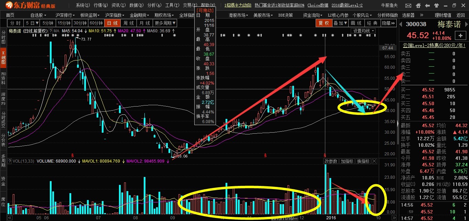Toggle 分时 intraday chart view
The width and height of the screenshot is (469, 221).
15,23
